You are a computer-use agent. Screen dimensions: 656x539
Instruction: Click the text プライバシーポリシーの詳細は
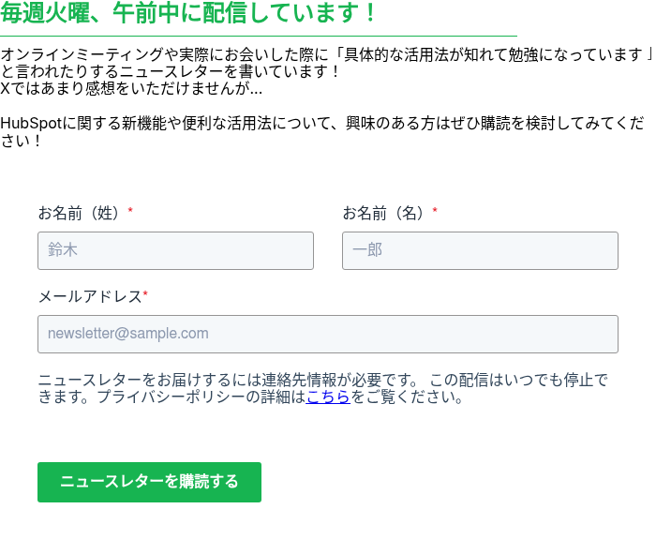(201, 397)
